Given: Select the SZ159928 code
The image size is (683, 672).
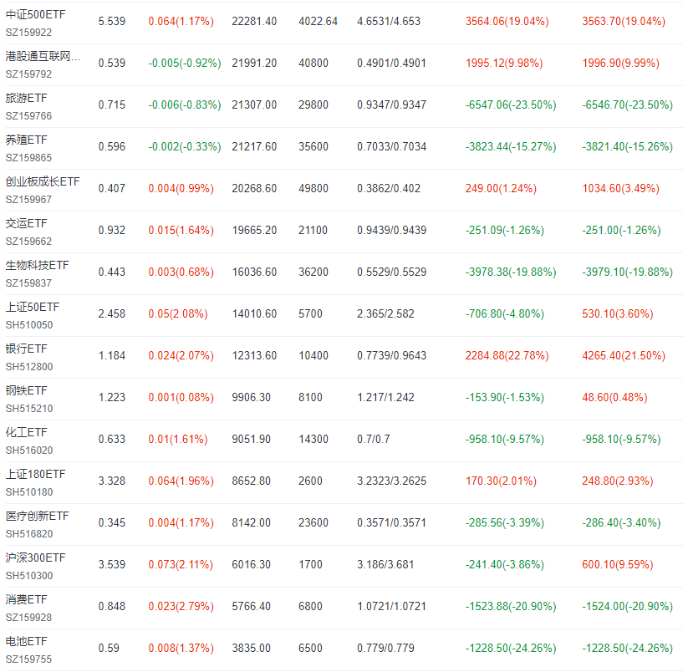Looking at the screenshot, I should (28, 618).
